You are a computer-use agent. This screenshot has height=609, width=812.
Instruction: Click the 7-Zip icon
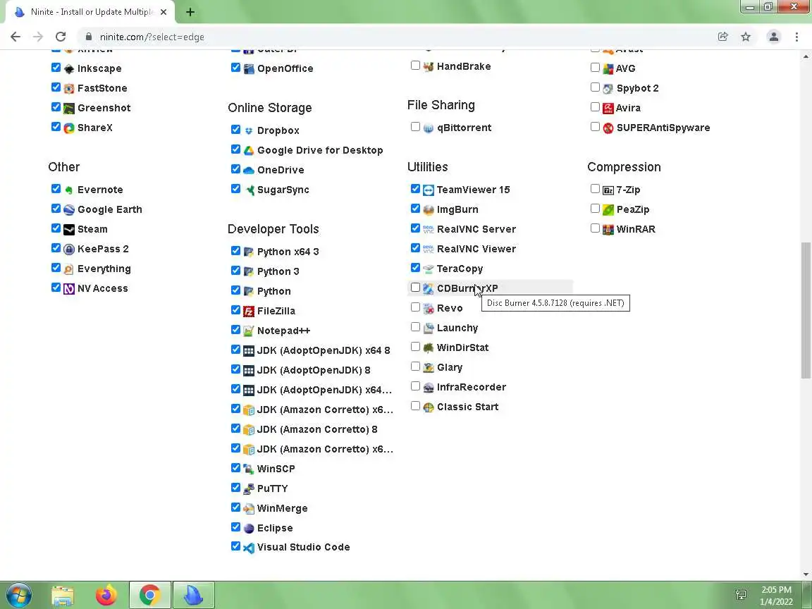coord(608,190)
